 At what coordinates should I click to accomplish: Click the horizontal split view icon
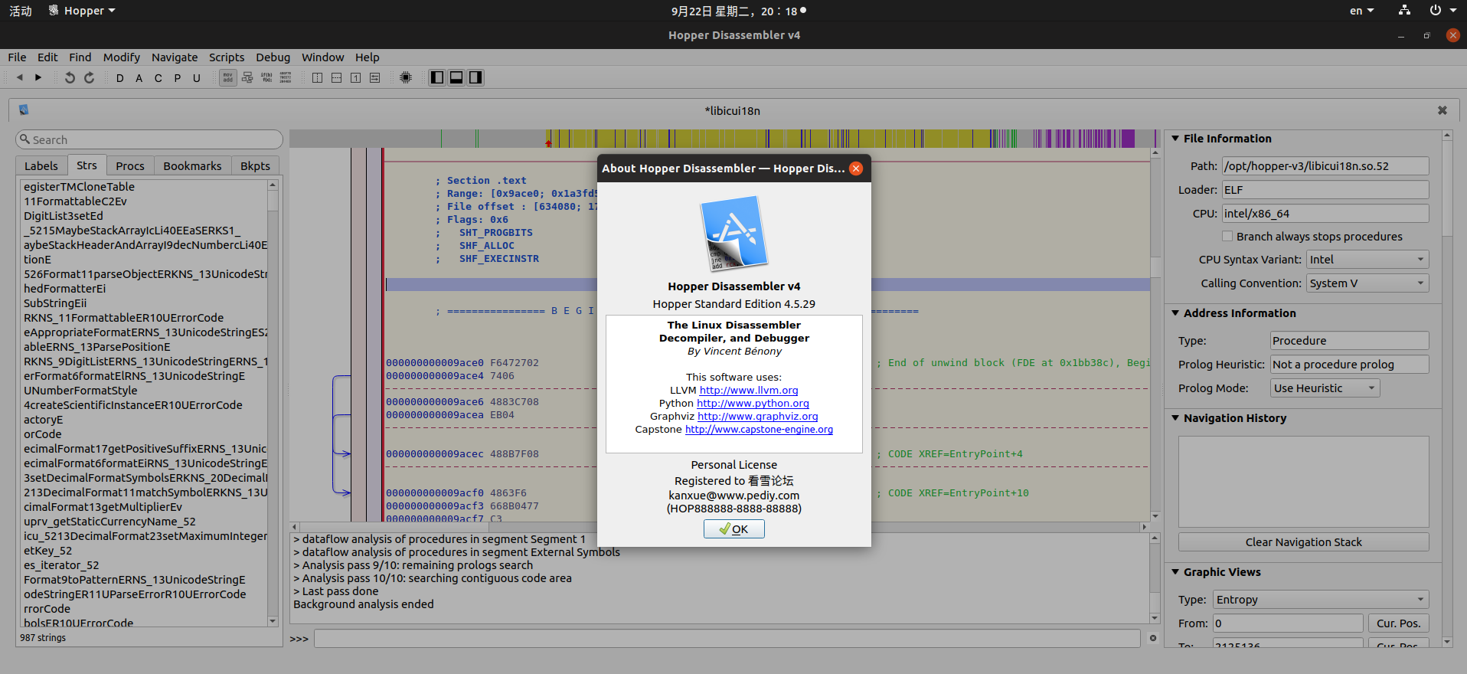point(337,77)
